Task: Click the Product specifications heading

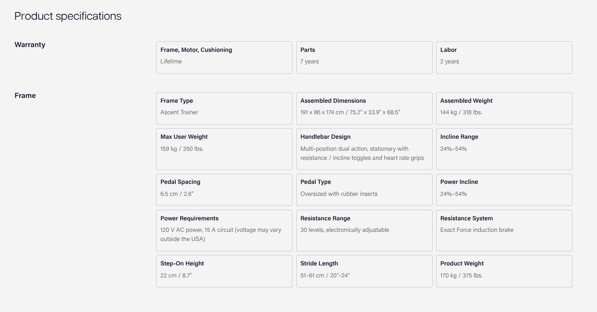Action: pyautogui.click(x=68, y=16)
